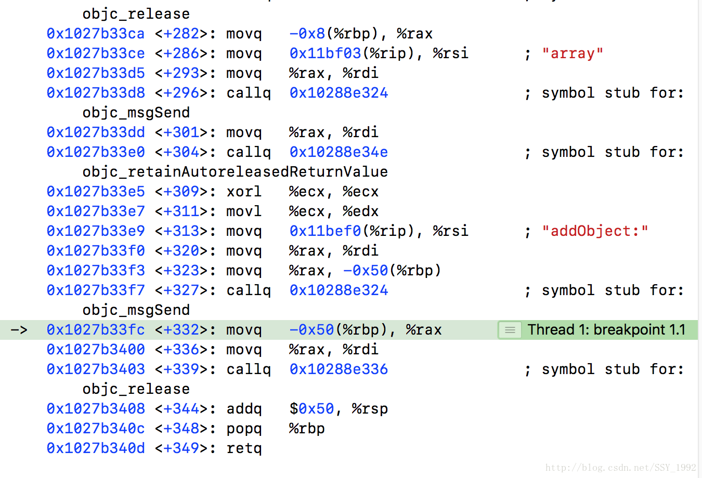Click the "array" selector comment

[x=573, y=54]
